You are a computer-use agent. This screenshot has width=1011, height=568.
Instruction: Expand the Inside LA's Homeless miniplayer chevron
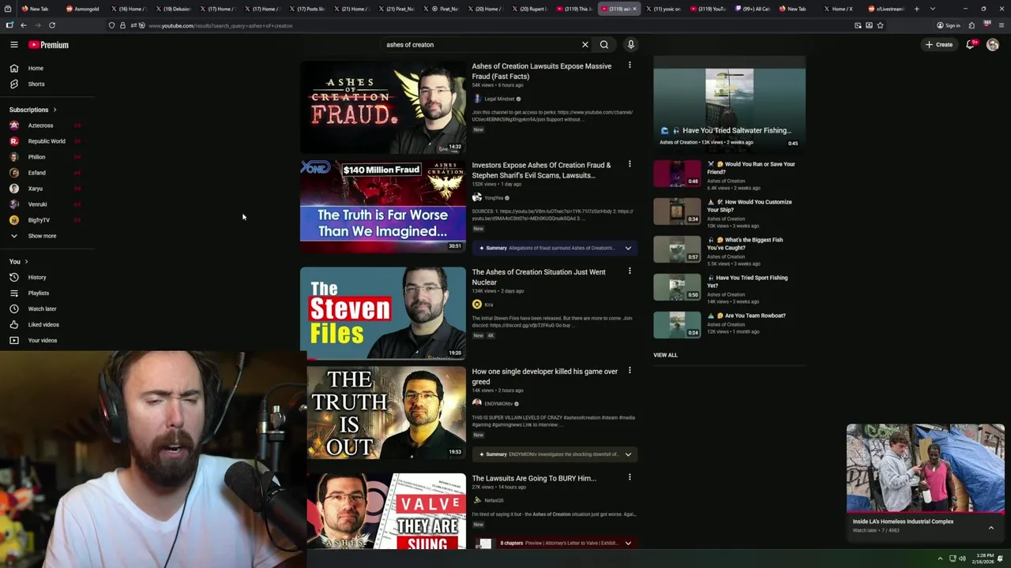tap(991, 527)
